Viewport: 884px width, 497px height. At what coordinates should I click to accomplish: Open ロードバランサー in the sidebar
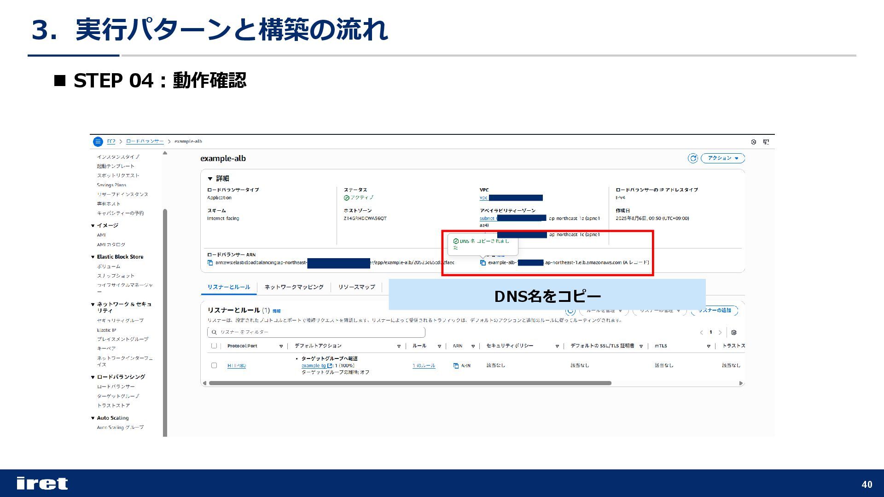tap(116, 387)
